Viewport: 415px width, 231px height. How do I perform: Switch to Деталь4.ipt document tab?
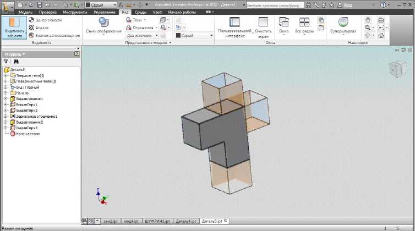186,221
